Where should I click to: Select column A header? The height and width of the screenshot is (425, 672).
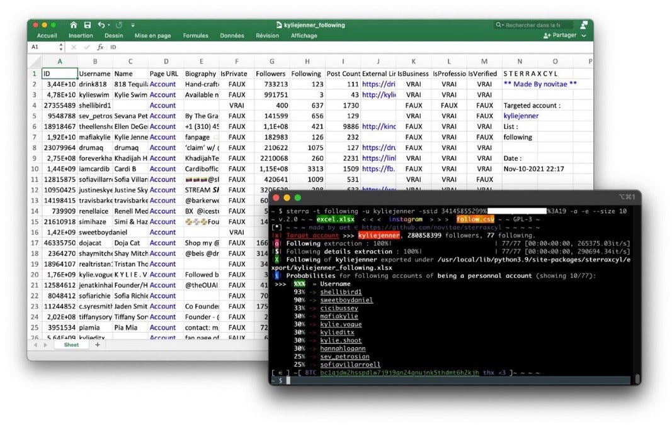[60, 61]
